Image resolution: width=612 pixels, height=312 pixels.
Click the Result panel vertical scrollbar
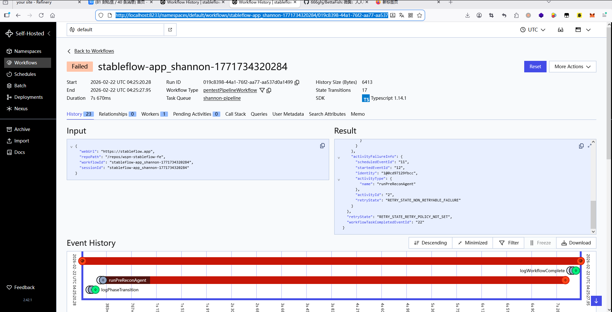click(593, 214)
